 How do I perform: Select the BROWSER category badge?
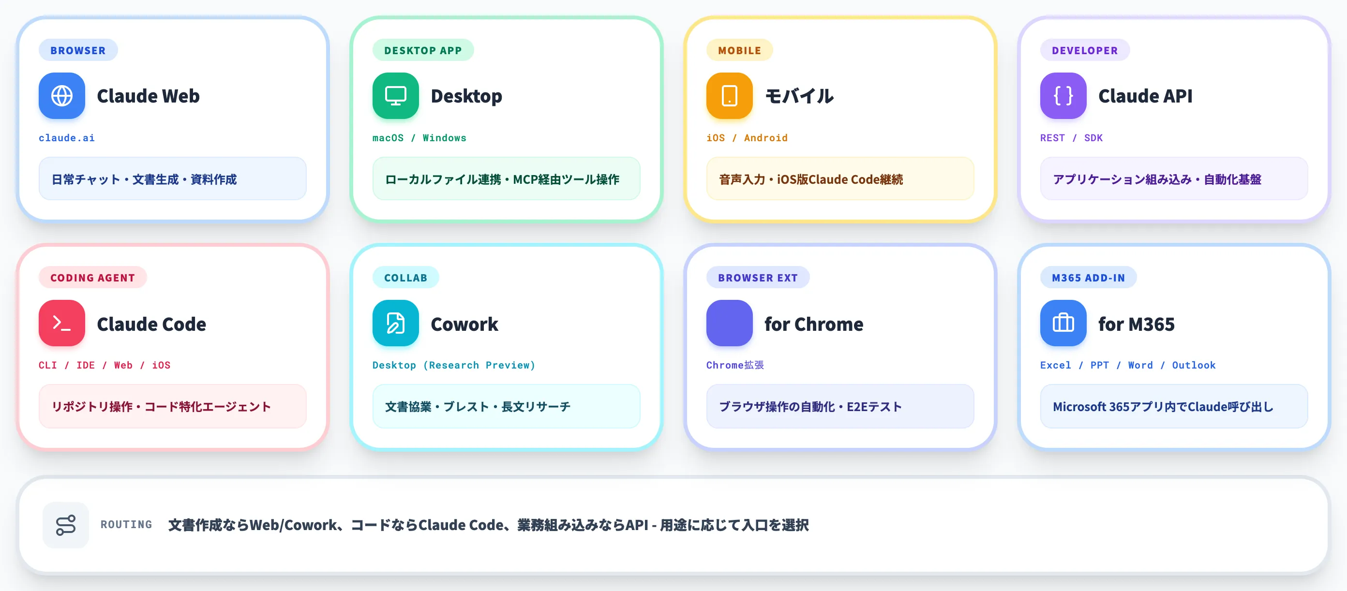pyautogui.click(x=78, y=50)
